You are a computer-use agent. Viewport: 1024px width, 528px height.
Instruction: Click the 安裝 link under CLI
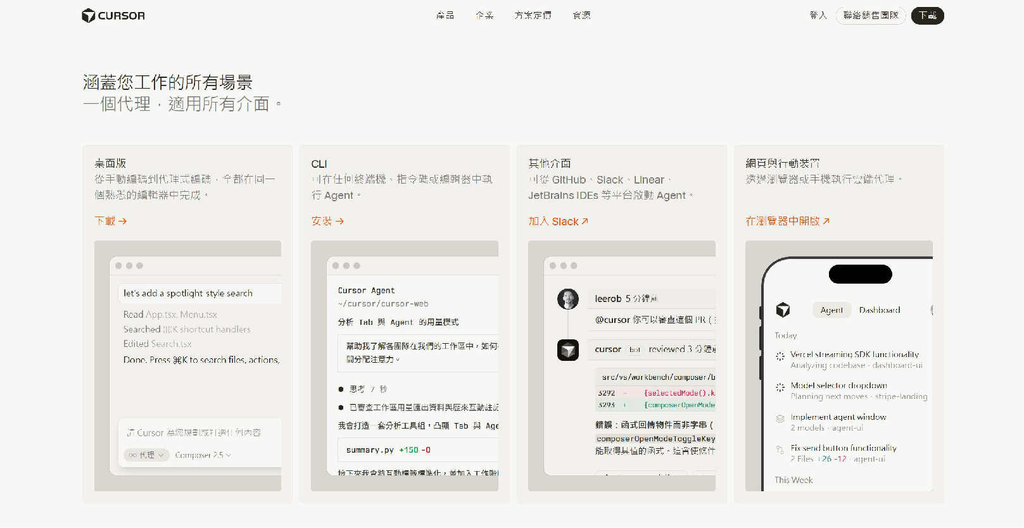[x=327, y=221]
